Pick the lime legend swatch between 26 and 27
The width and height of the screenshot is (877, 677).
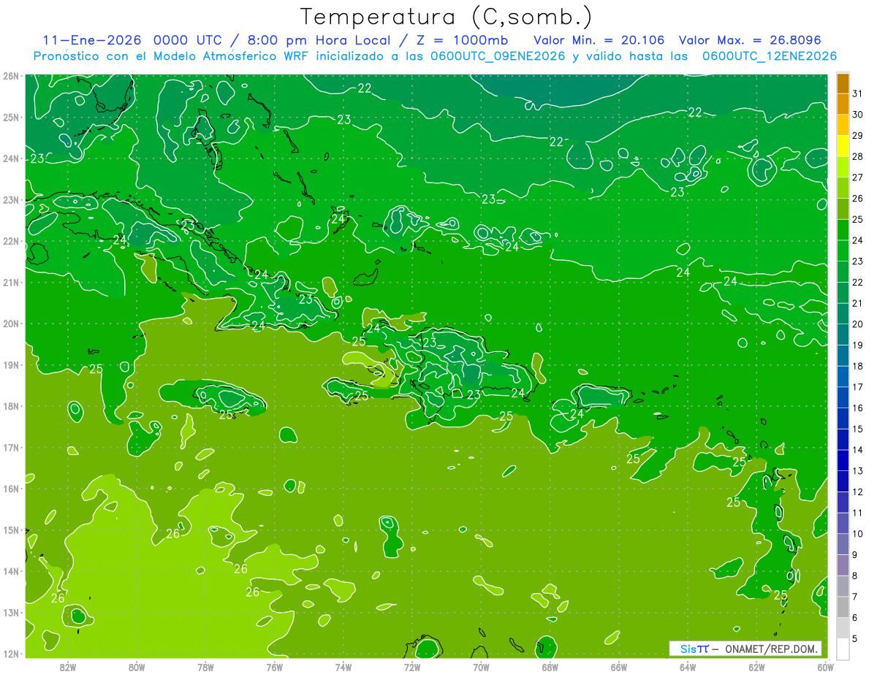click(843, 188)
